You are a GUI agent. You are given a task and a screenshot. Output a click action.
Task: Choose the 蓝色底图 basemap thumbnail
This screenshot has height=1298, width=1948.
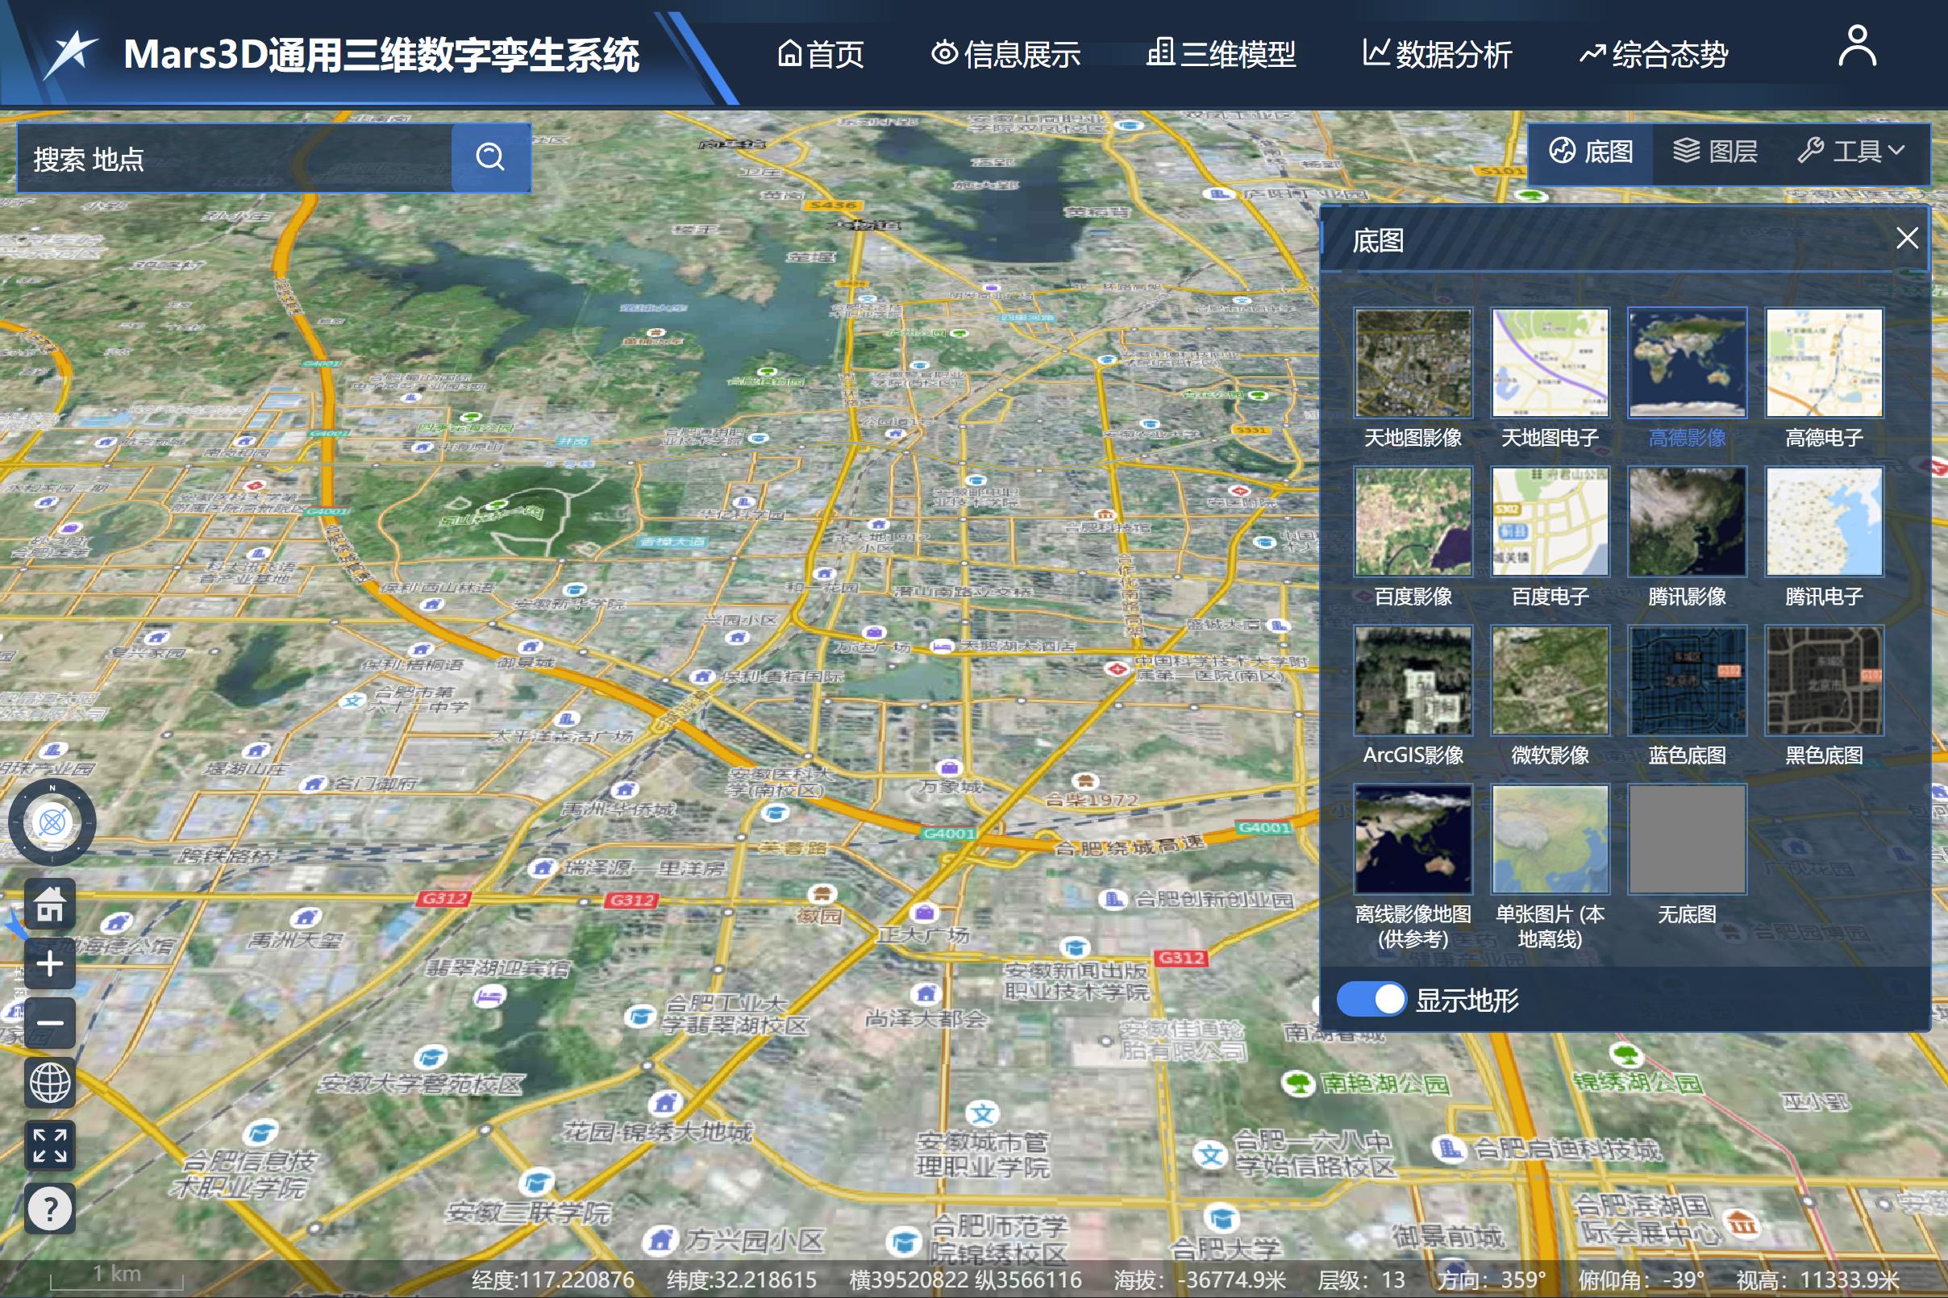click(1687, 680)
